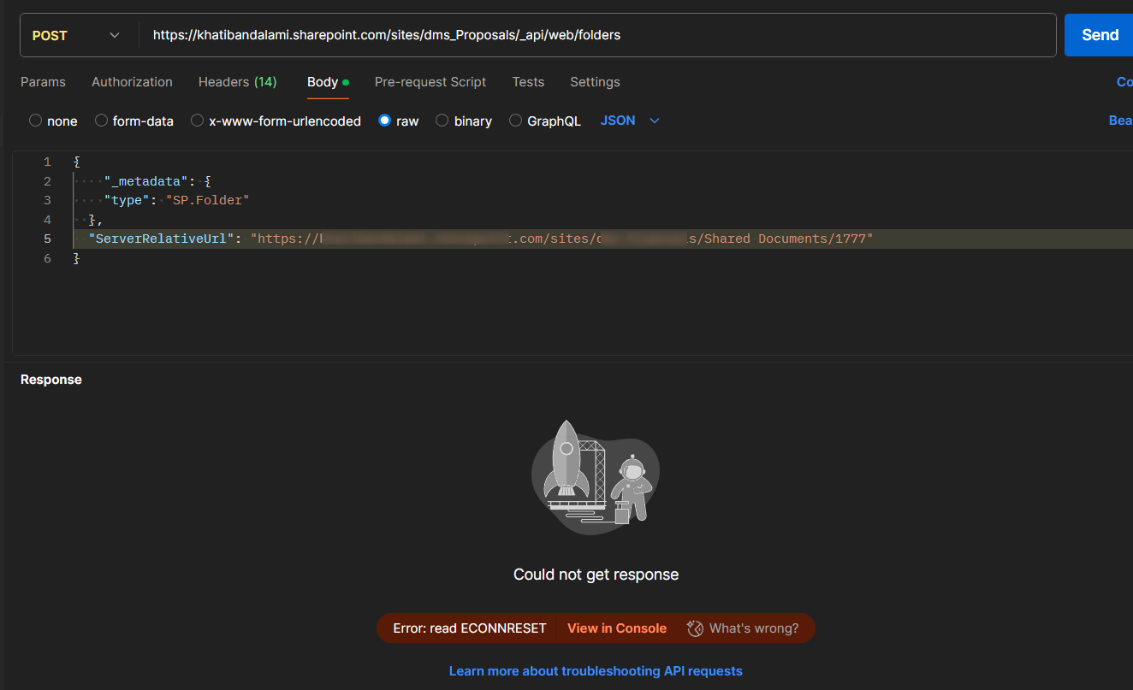Open Learn more about troubleshooting API requests
The height and width of the screenshot is (690, 1133).
coord(596,671)
